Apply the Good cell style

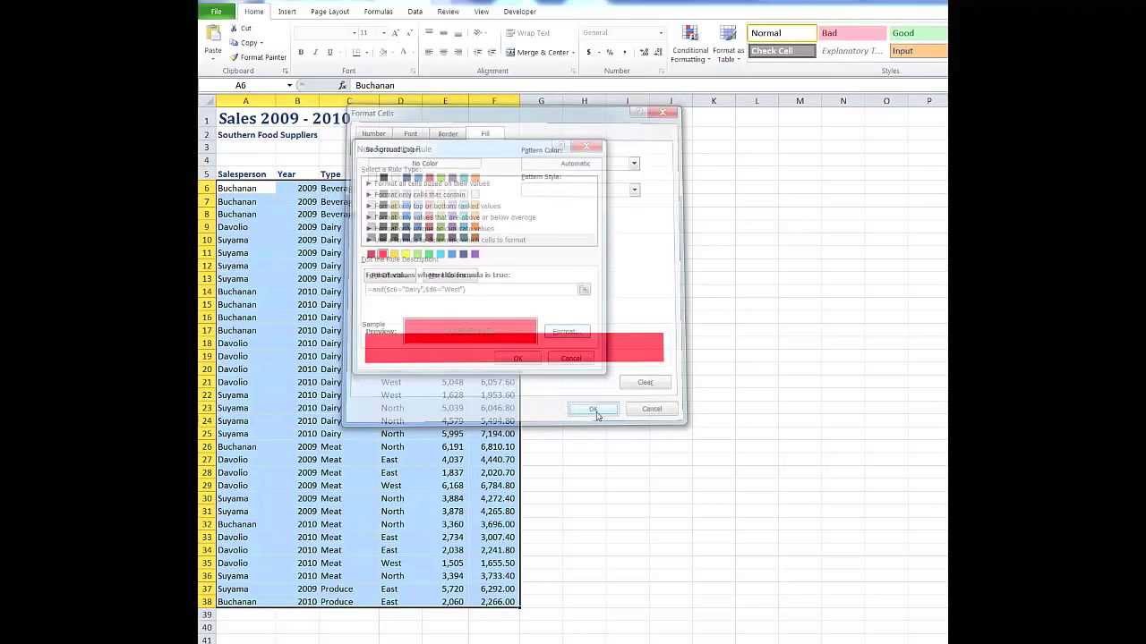(919, 33)
